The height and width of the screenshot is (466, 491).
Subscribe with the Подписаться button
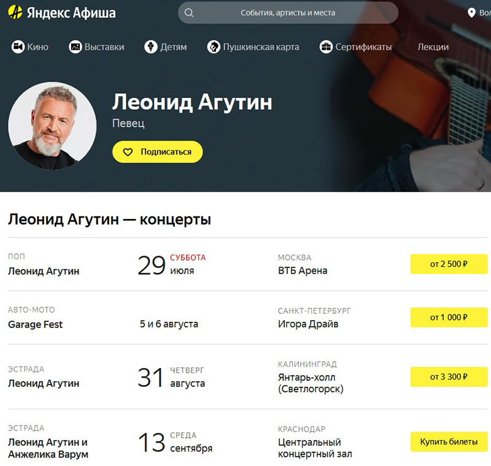point(158,151)
